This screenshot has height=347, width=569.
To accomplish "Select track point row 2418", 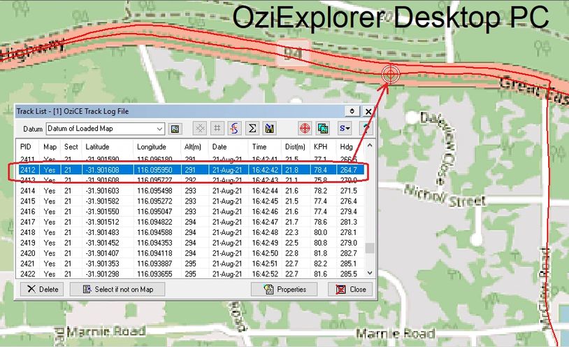I will click(x=192, y=232).
